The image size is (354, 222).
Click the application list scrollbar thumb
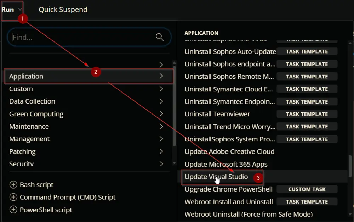coord(350,166)
